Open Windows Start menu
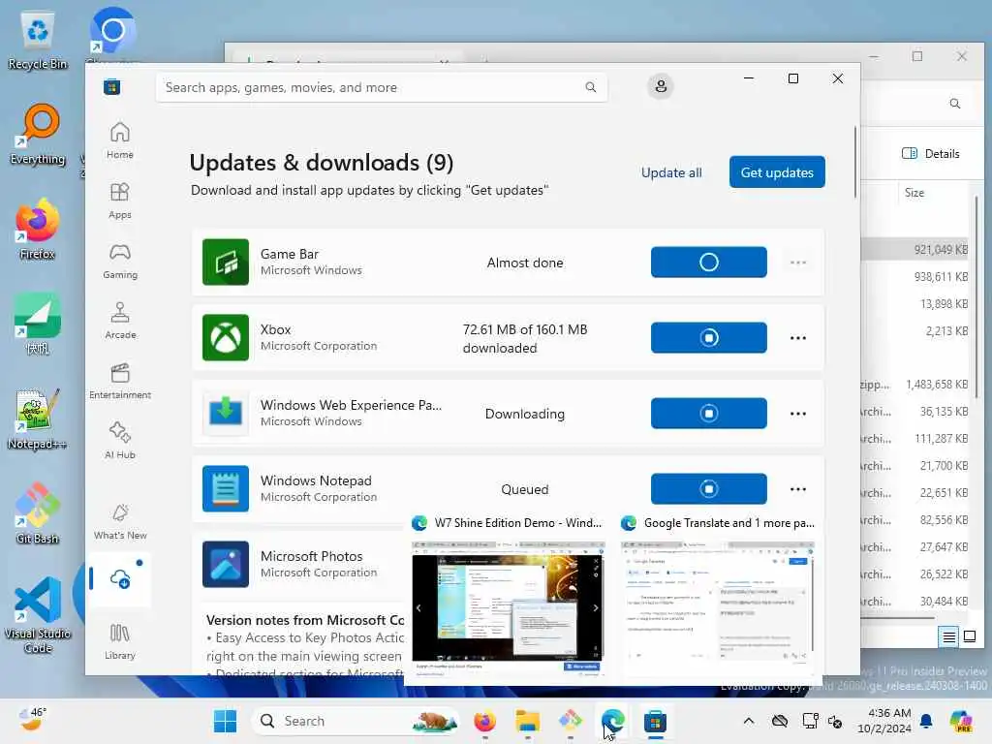Viewport: 992px width, 744px height. pyautogui.click(x=225, y=721)
